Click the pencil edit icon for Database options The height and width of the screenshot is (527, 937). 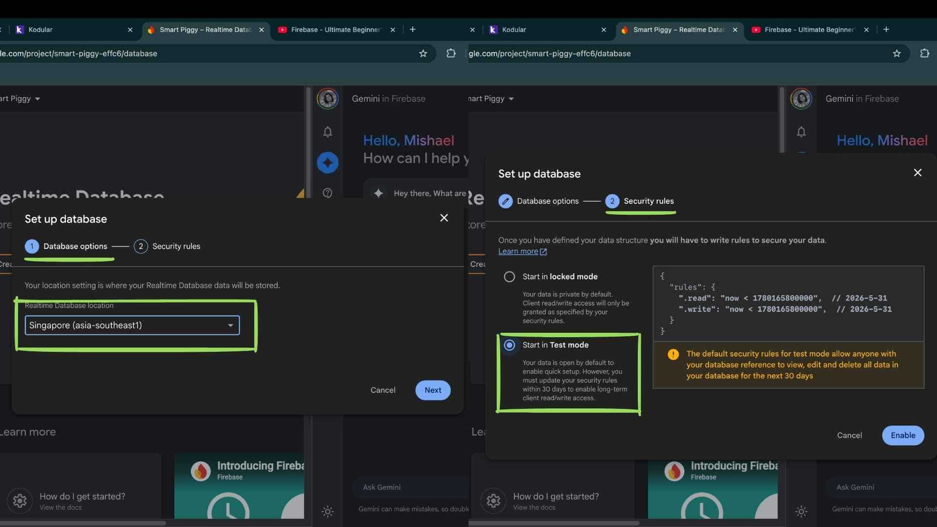tap(506, 201)
